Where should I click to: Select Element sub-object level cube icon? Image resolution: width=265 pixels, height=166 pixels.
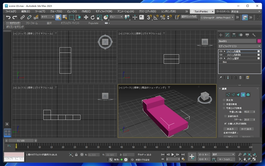coord(248,95)
